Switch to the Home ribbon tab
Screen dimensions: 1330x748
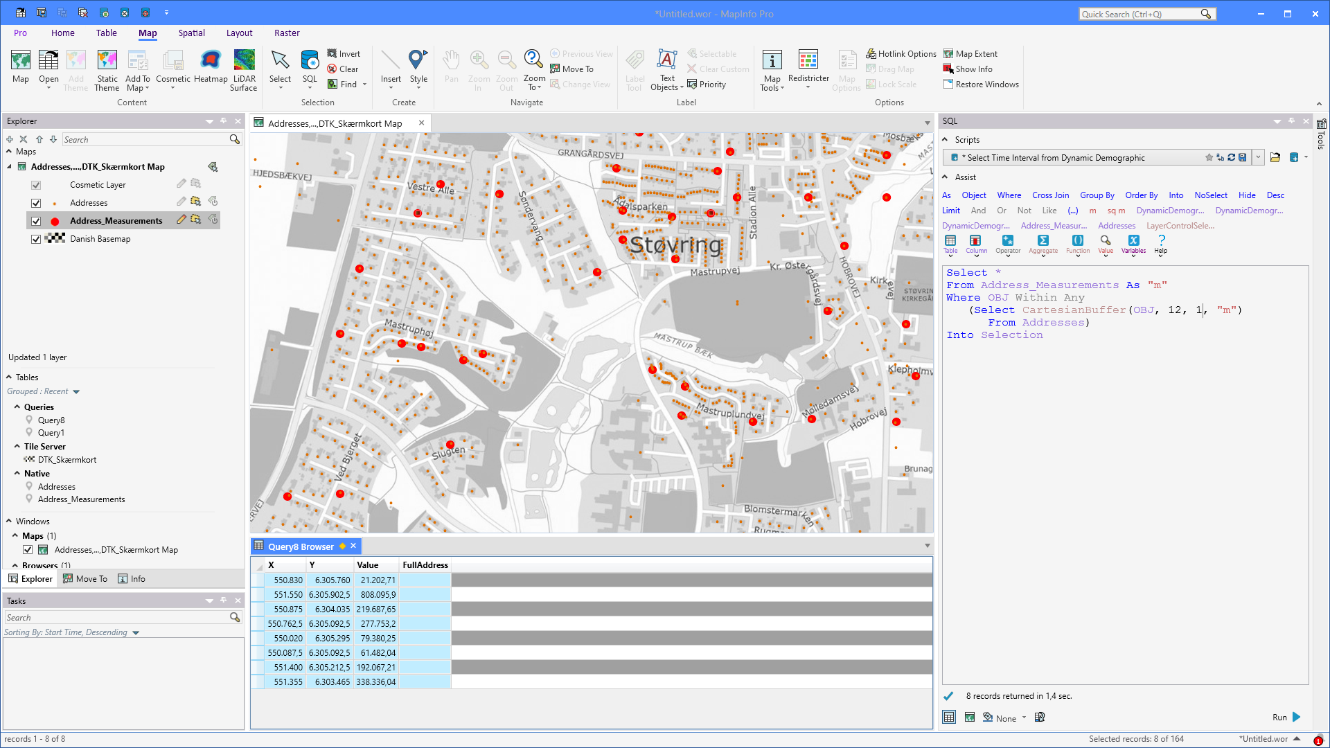pos(62,33)
